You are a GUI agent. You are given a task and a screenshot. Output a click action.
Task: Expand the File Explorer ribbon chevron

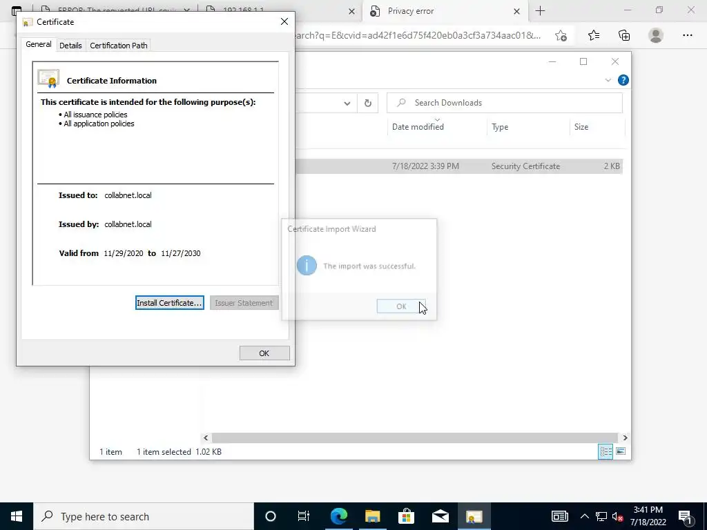[608, 80]
